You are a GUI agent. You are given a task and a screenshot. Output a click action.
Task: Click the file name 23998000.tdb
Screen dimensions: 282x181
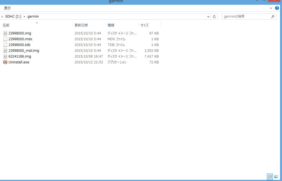tap(20, 45)
